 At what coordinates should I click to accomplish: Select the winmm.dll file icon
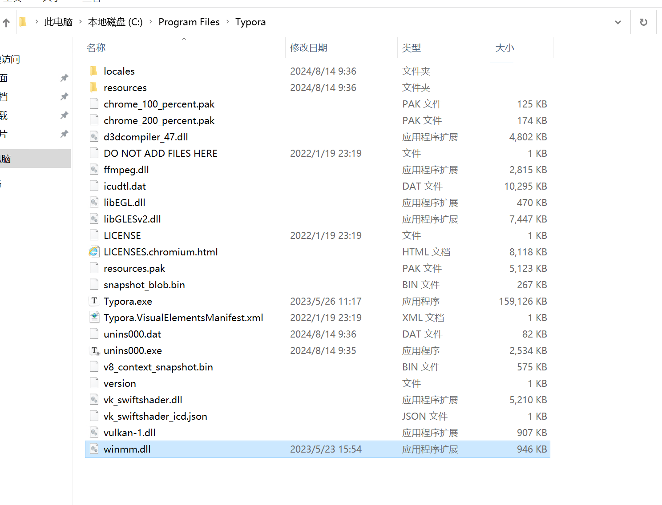point(94,449)
